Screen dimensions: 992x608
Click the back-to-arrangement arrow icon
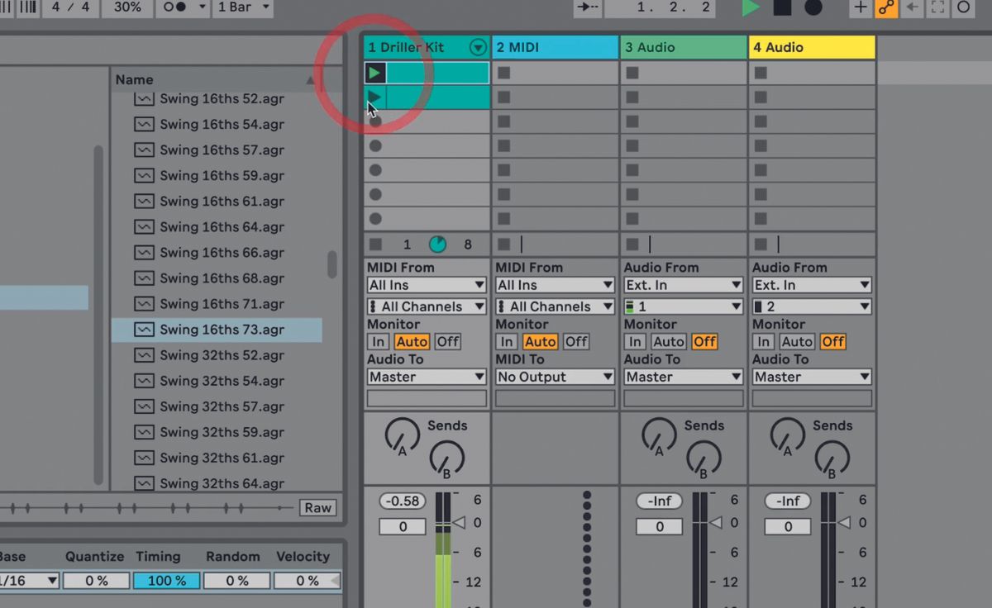point(913,8)
